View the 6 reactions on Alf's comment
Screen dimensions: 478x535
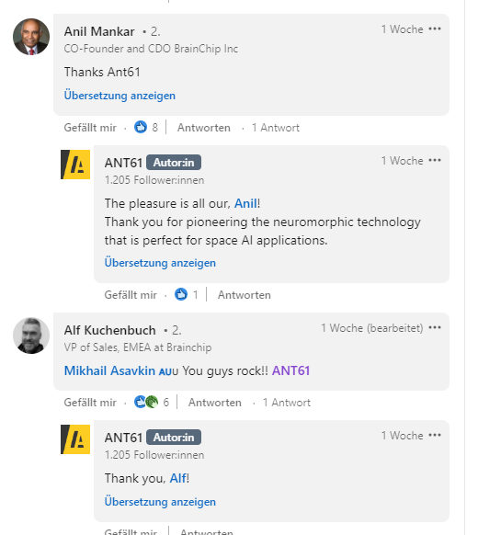click(x=152, y=402)
